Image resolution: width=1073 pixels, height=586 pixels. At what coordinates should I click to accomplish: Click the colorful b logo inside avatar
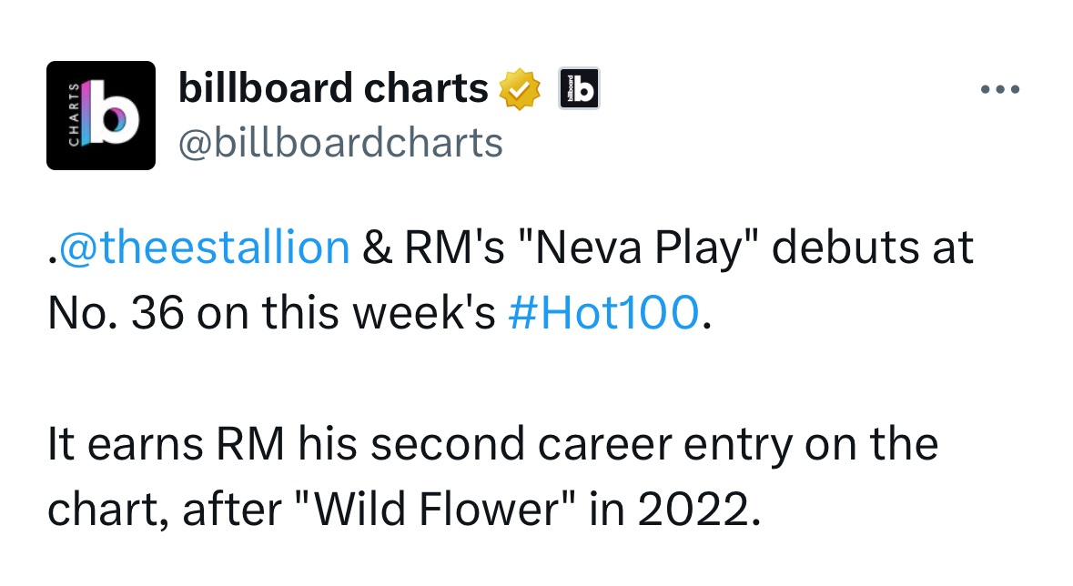pos(111,113)
